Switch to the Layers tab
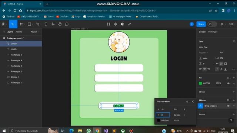 [x=10, y=32]
